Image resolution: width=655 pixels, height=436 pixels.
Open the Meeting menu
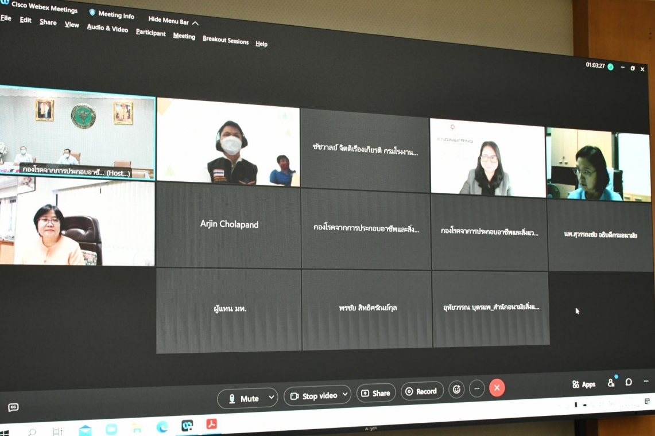[x=184, y=36]
